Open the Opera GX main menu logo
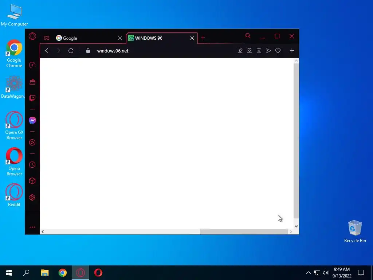Screen dimensions: 373x280 click(32, 36)
